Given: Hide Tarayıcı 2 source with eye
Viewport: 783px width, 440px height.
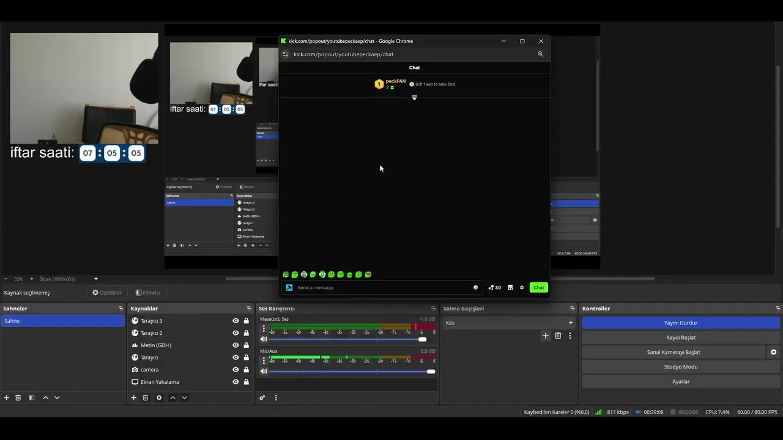Looking at the screenshot, I should (x=236, y=333).
